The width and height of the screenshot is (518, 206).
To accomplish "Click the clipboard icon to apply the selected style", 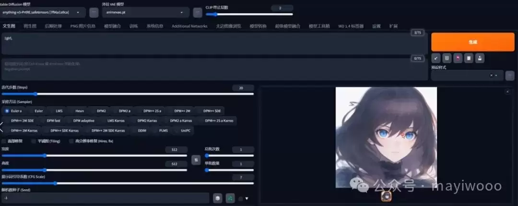I will [x=469, y=58].
